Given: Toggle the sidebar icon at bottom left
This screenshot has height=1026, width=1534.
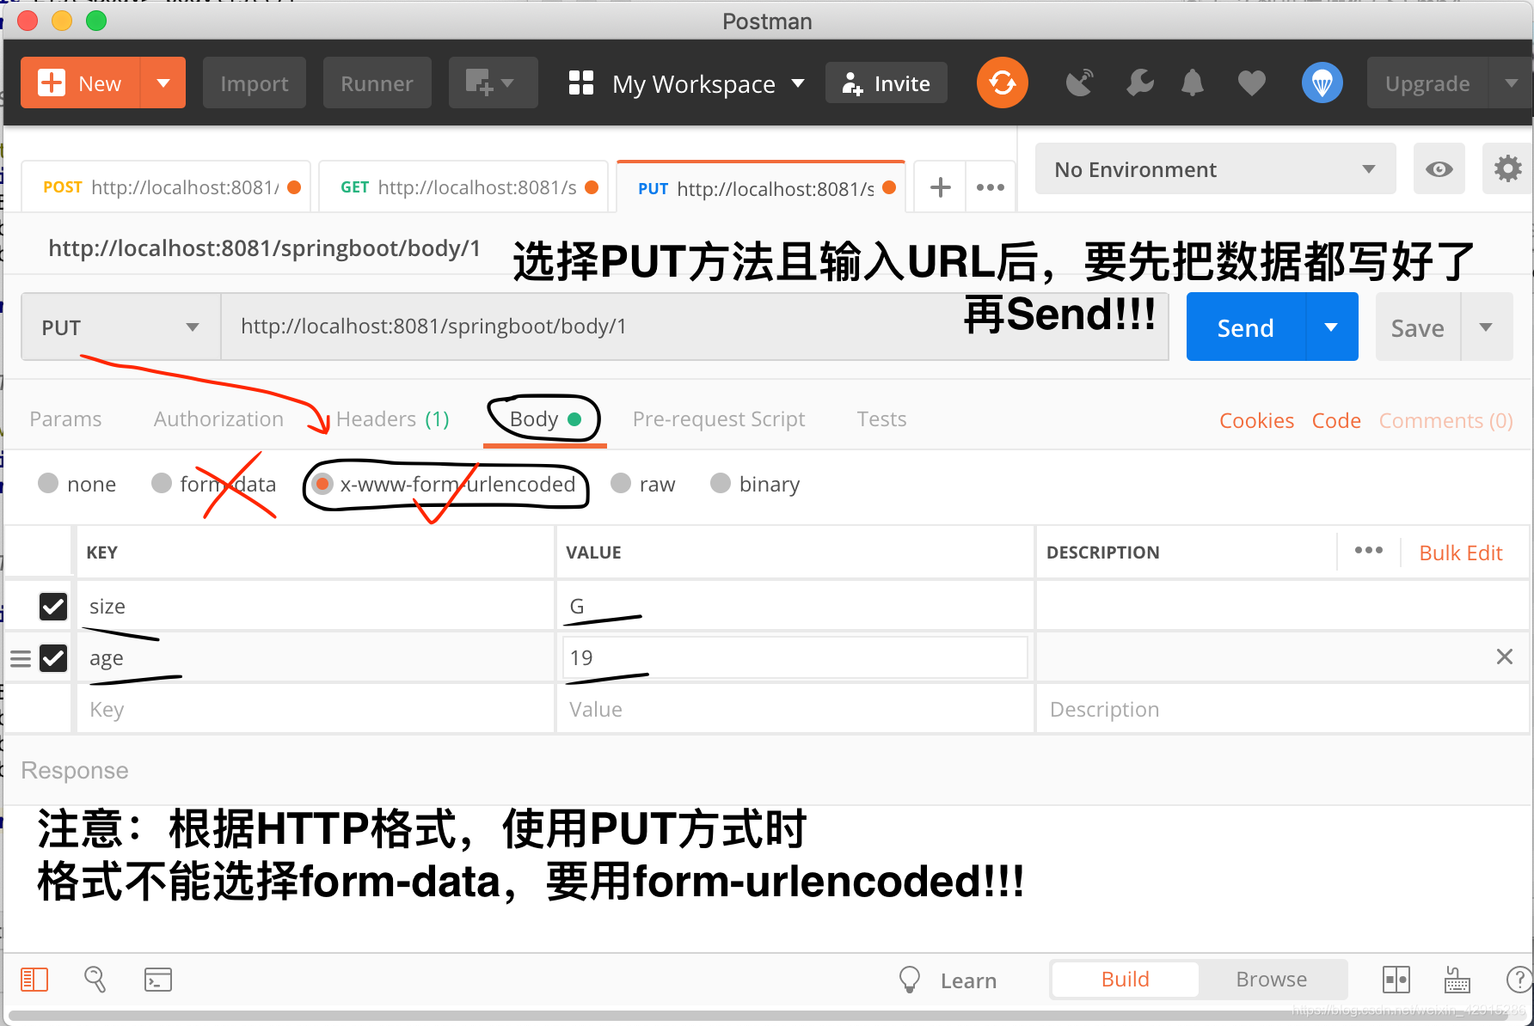Looking at the screenshot, I should pos(34,979).
